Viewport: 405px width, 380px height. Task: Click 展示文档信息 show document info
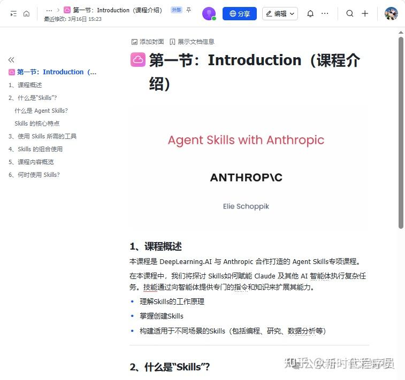click(x=192, y=42)
